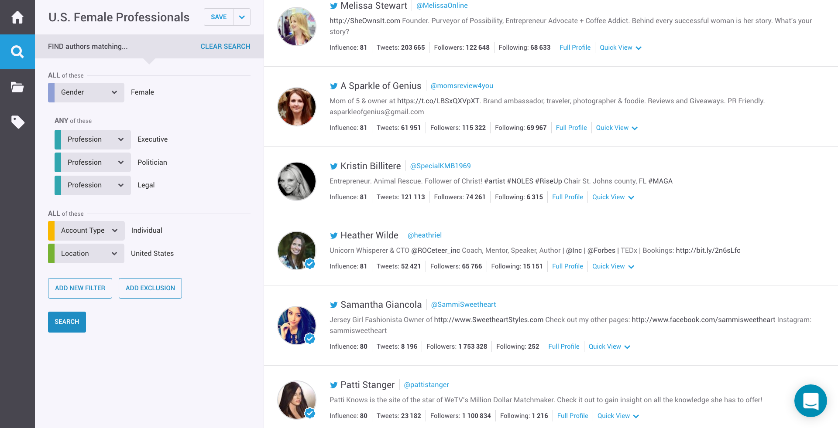
Task: Open the Home icon in sidebar
Action: (x=17, y=17)
